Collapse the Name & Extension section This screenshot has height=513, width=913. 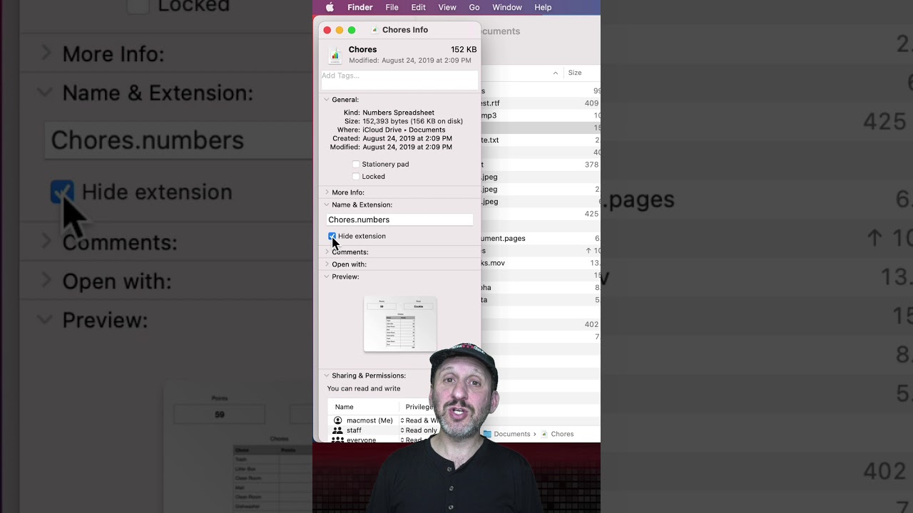coord(327,204)
